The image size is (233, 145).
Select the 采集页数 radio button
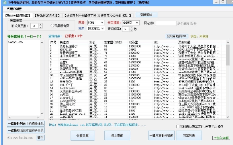[x=12, y=26]
